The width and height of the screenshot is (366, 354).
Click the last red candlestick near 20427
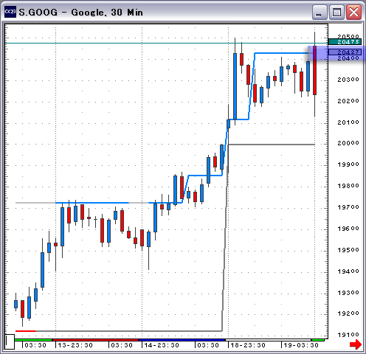point(314,70)
